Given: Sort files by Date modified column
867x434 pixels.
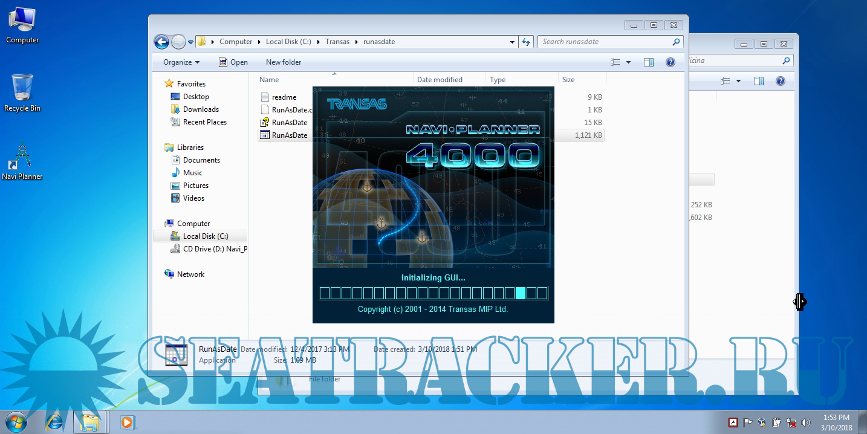Looking at the screenshot, I should click(440, 80).
